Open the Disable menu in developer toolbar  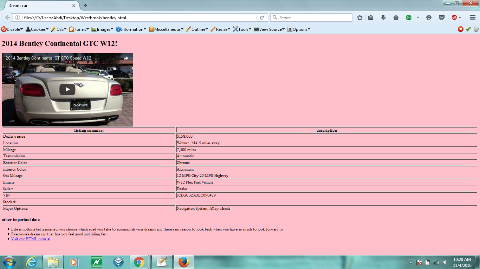(x=12, y=29)
